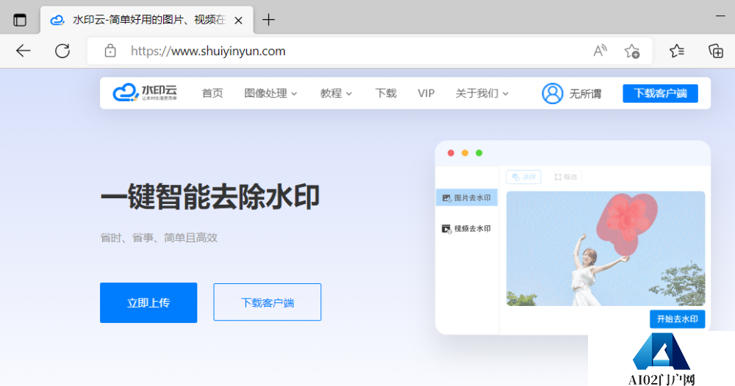Click the yellow dot in demo window
The image size is (735, 386).
(465, 153)
